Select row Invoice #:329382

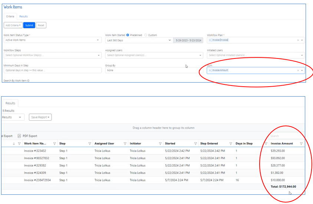pos(153,165)
